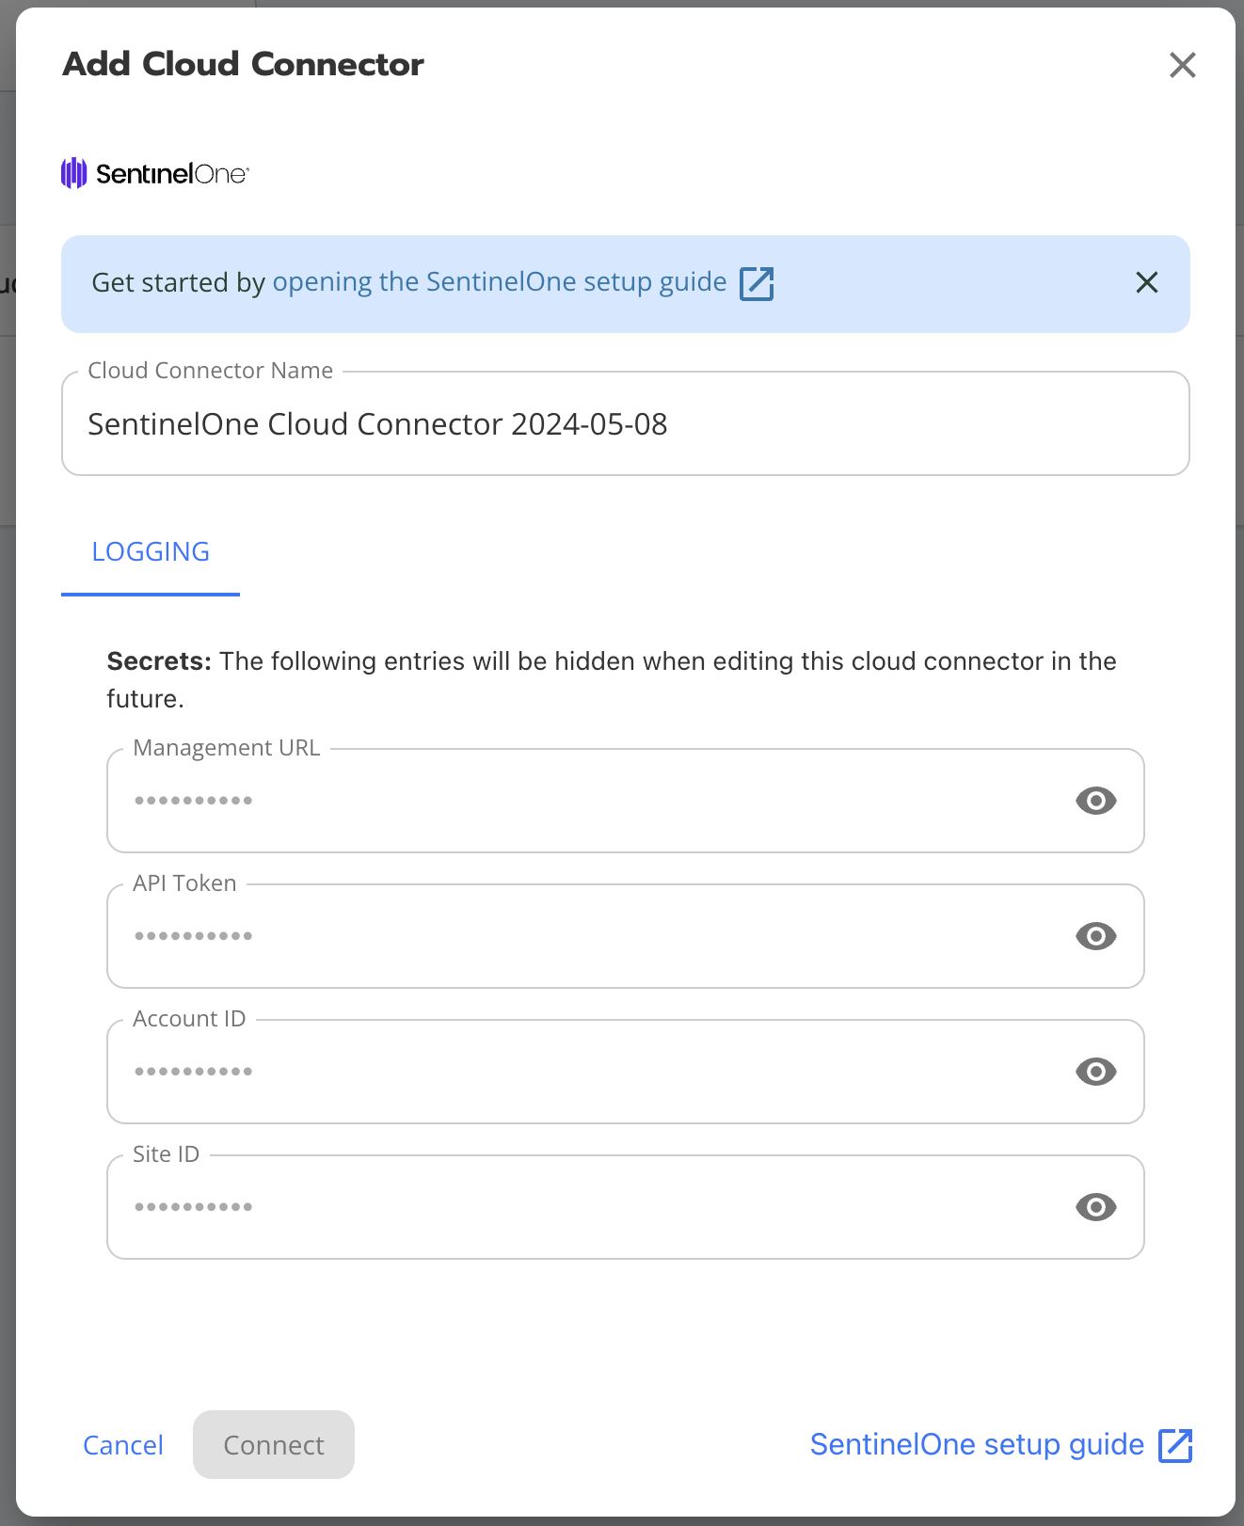Unhide the Site ID value
The image size is (1244, 1526).
coord(1095,1207)
